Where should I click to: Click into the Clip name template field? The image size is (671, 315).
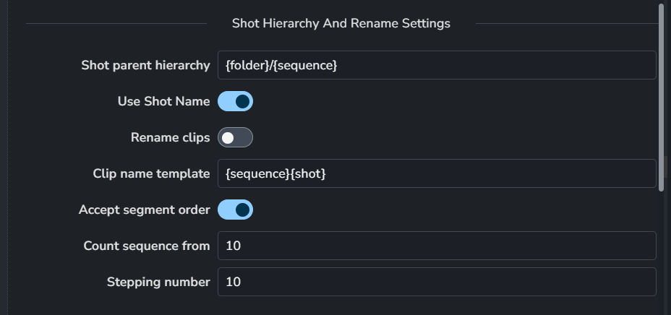click(437, 173)
